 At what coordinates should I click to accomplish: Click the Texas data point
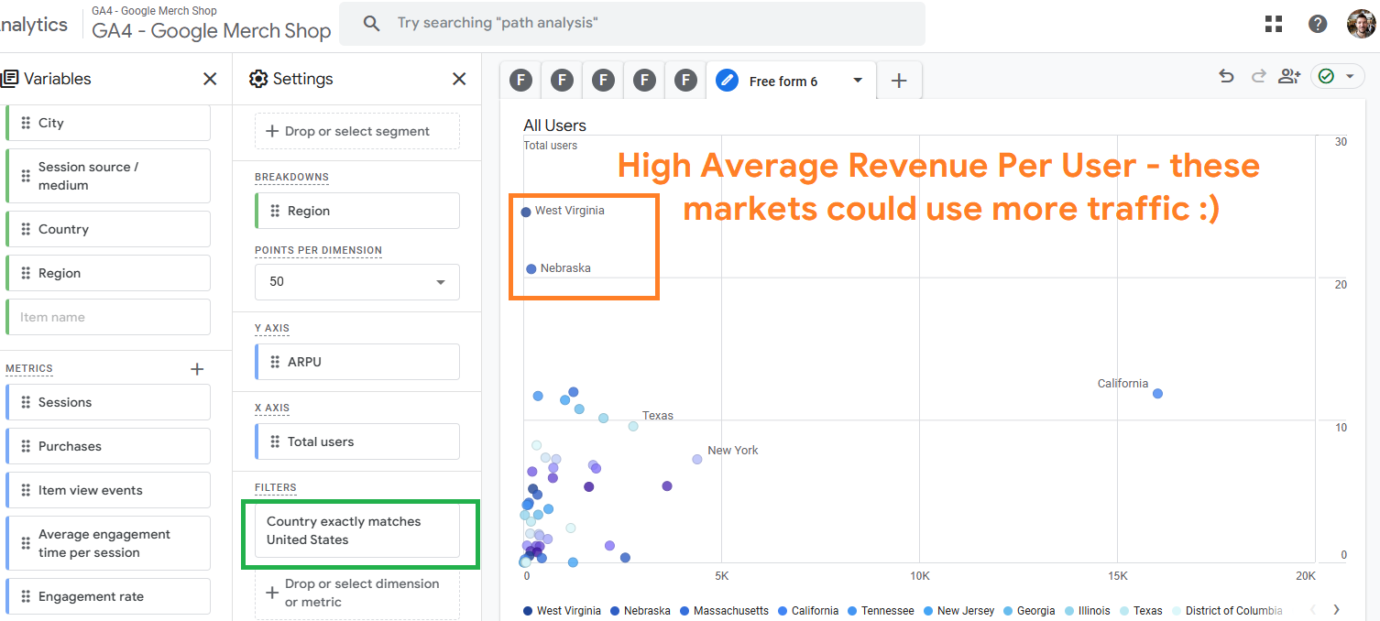tap(633, 426)
